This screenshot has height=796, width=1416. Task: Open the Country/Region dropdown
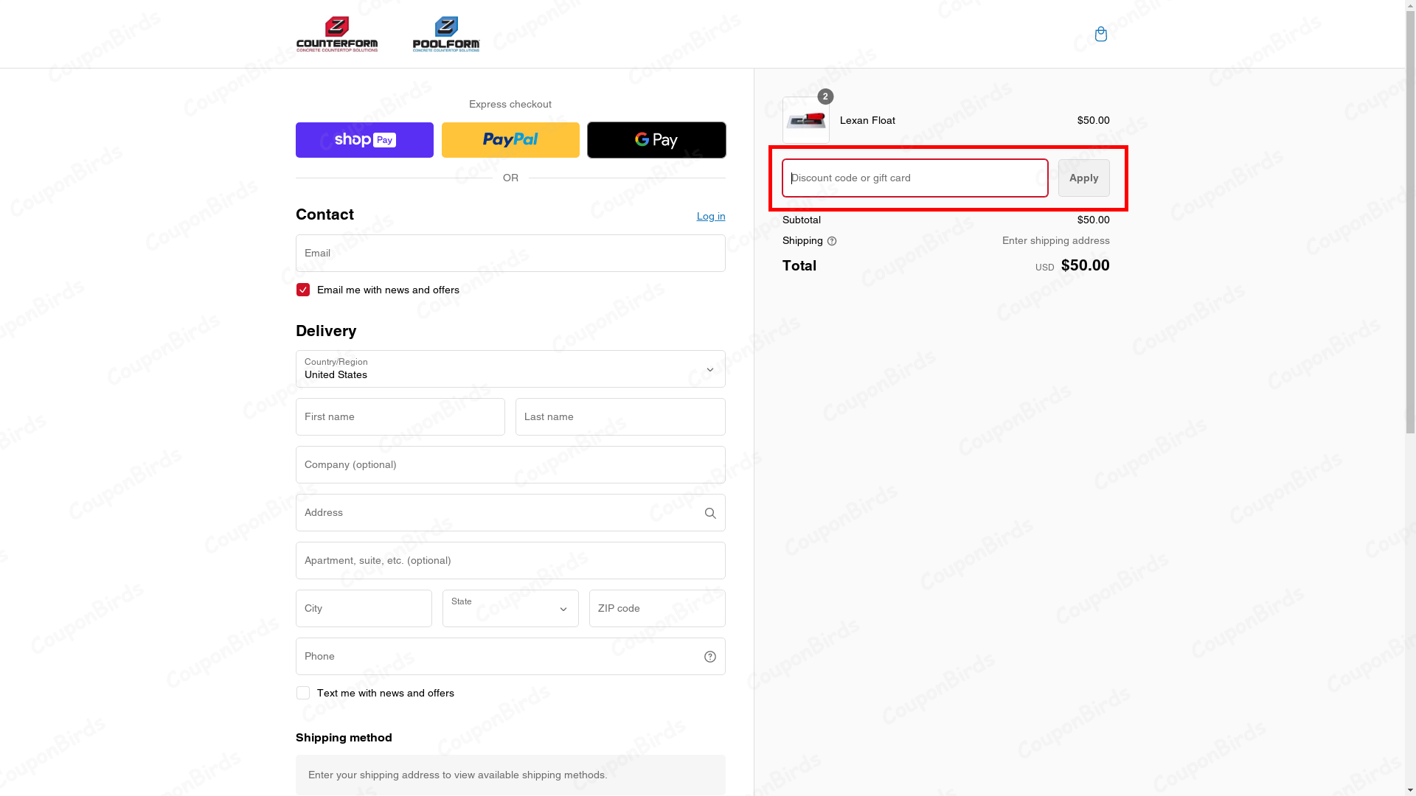(510, 369)
